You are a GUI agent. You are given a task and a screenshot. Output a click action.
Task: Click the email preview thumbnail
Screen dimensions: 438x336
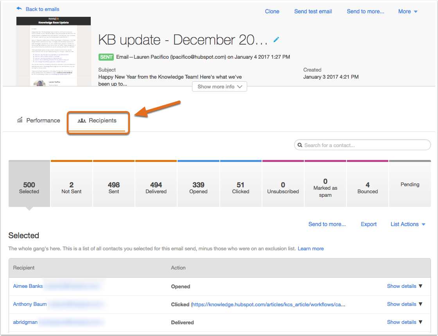(54, 51)
